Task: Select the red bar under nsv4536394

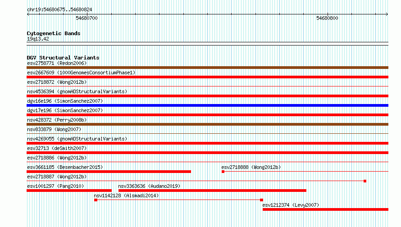Action: [x=207, y=96]
